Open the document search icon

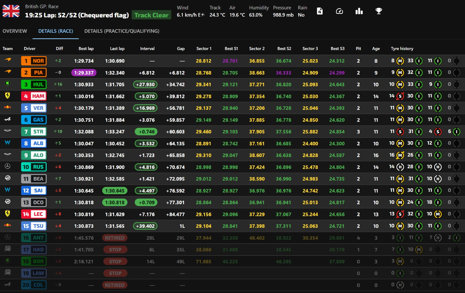pyautogui.click(x=319, y=11)
